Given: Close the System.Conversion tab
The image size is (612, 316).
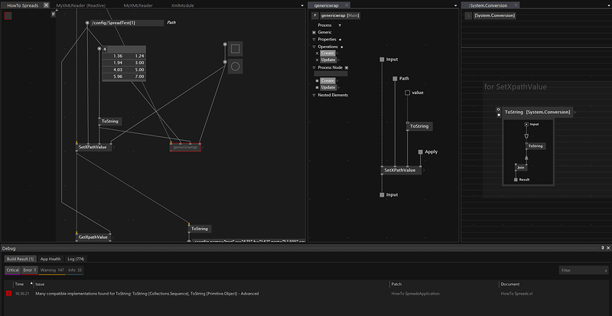Looking at the screenshot, I should (x=516, y=5).
